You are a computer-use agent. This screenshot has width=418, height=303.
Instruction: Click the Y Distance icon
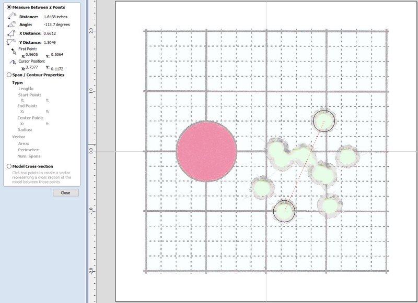click(11, 42)
